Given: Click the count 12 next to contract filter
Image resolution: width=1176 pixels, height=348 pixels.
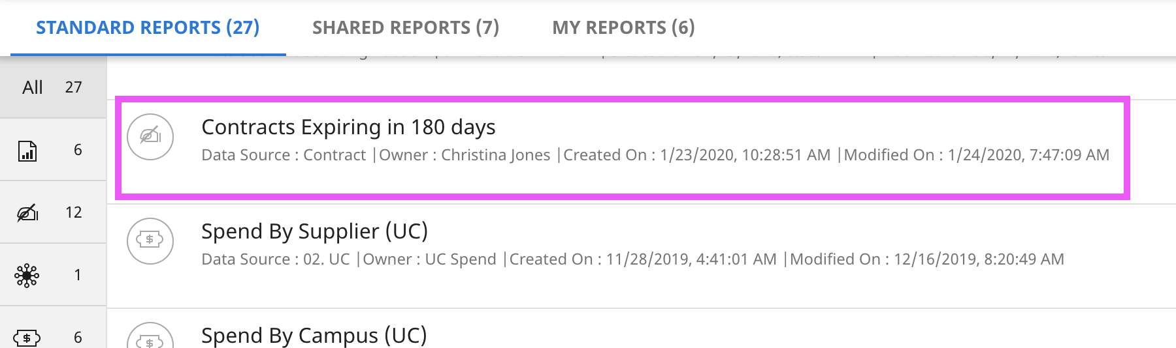Looking at the screenshot, I should click(74, 212).
